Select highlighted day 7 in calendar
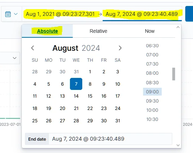 76,84
